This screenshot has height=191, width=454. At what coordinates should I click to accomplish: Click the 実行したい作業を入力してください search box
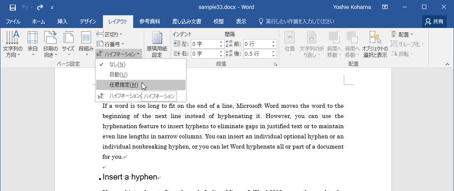pyautogui.click(x=297, y=21)
